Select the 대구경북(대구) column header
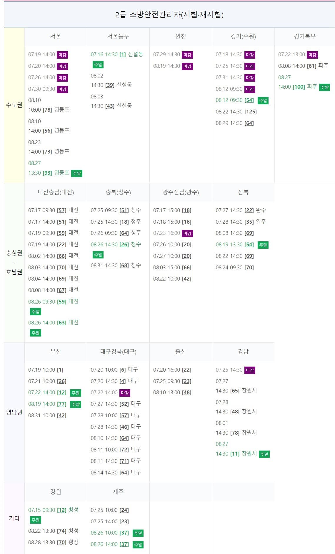 (x=118, y=351)
